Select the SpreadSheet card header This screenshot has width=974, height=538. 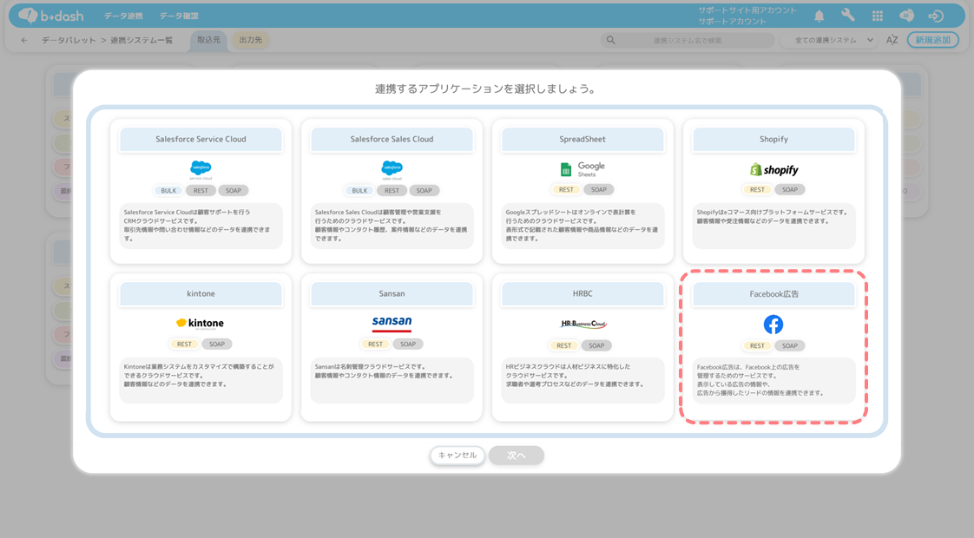[x=582, y=139]
